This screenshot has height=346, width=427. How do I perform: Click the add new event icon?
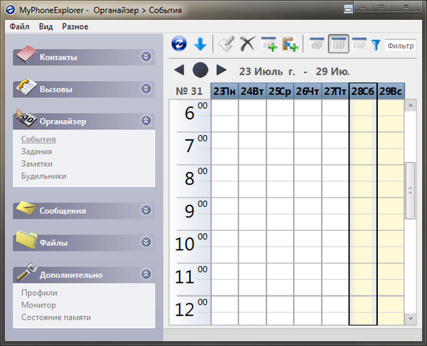click(269, 44)
